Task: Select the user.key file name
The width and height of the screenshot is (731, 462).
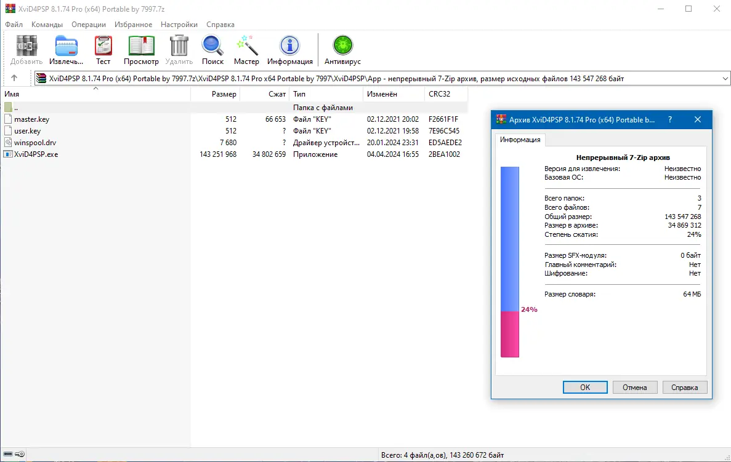Action: (28, 131)
